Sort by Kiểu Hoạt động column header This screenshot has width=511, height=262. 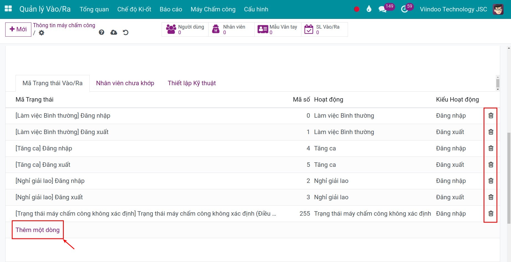[x=457, y=100]
